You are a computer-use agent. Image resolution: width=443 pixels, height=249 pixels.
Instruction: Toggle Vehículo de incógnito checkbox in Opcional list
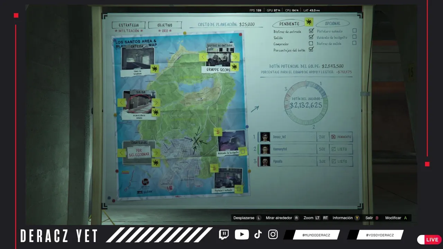354,37
